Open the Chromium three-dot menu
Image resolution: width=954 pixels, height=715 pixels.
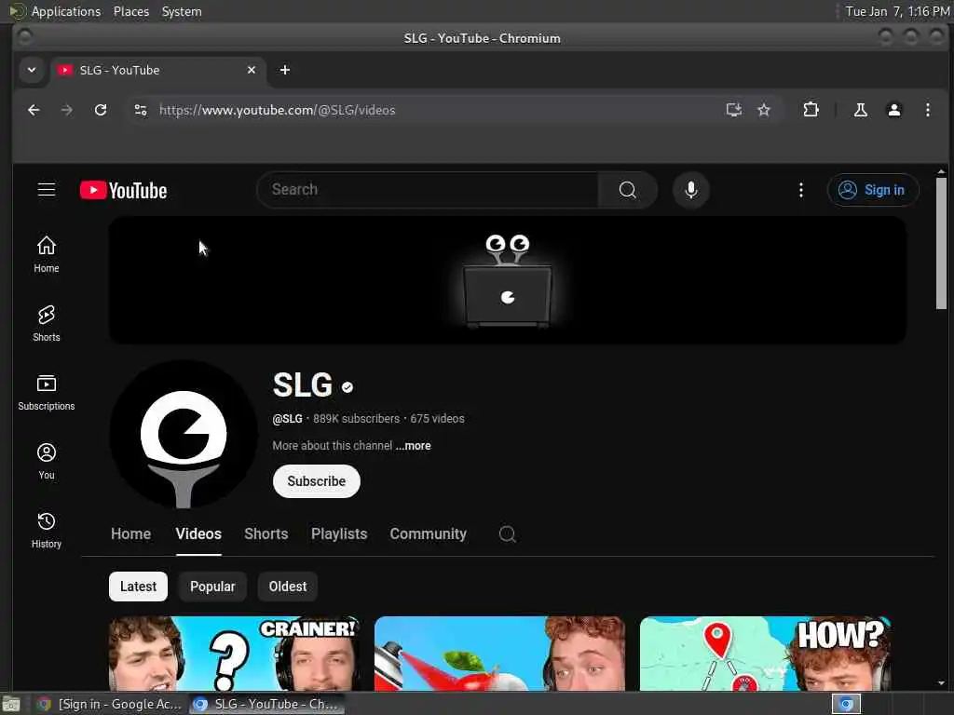(927, 110)
